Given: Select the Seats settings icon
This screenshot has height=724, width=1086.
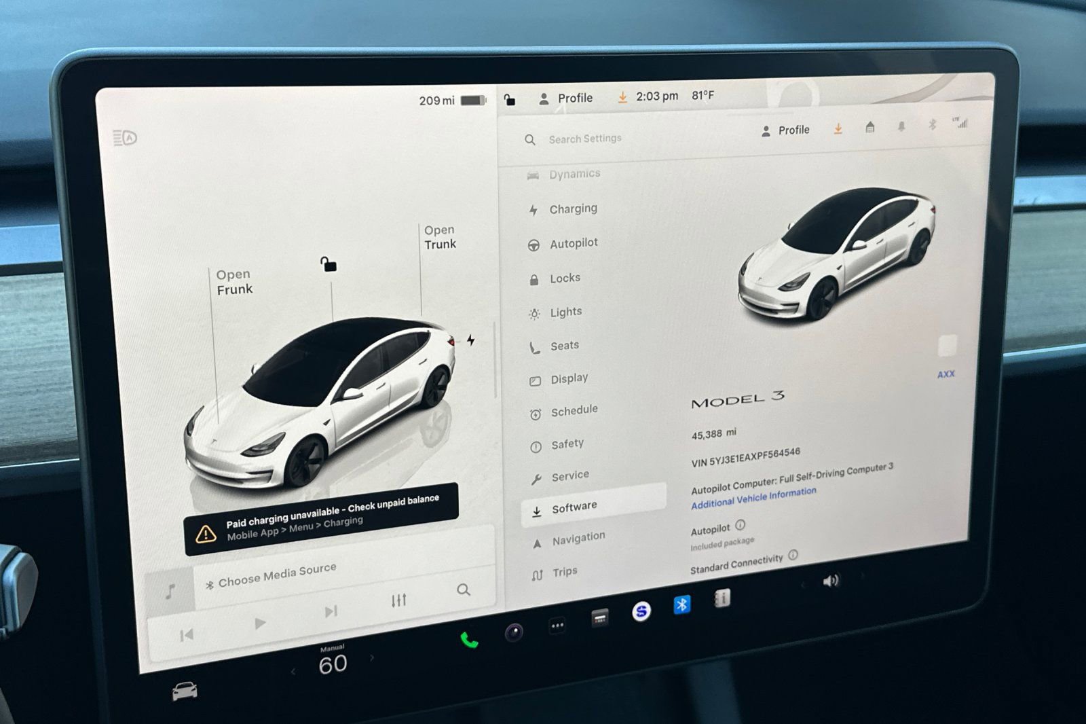Looking at the screenshot, I should [536, 345].
